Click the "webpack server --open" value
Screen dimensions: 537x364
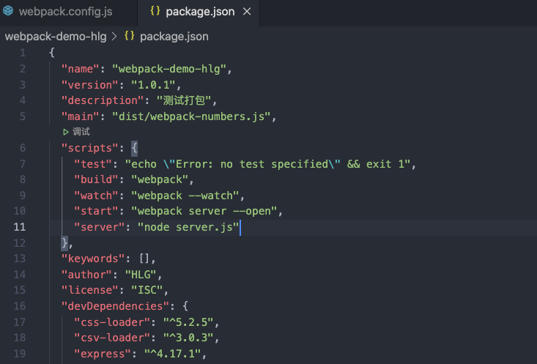204,211
